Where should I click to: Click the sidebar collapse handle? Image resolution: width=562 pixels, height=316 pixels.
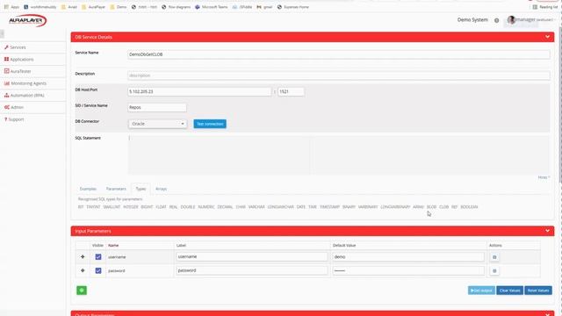click(2, 33)
